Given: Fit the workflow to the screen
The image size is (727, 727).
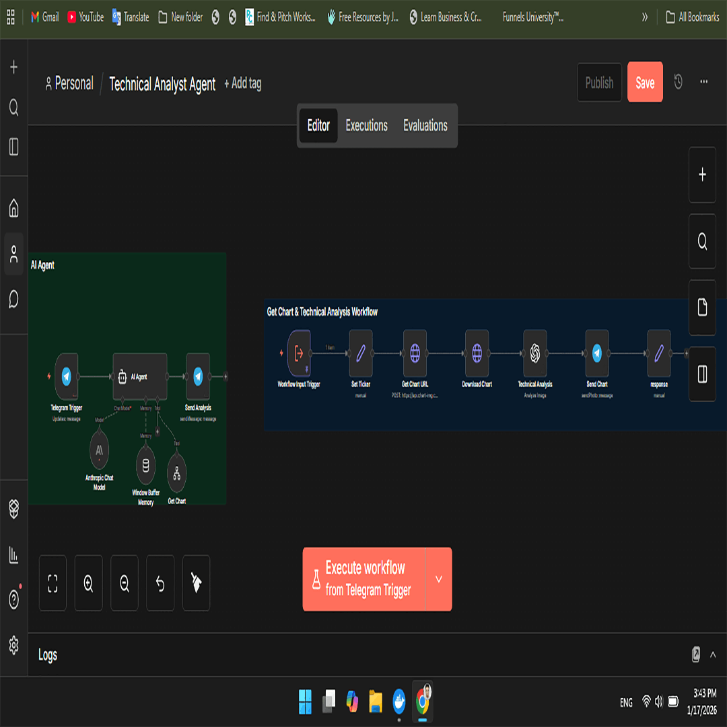Looking at the screenshot, I should (x=53, y=583).
